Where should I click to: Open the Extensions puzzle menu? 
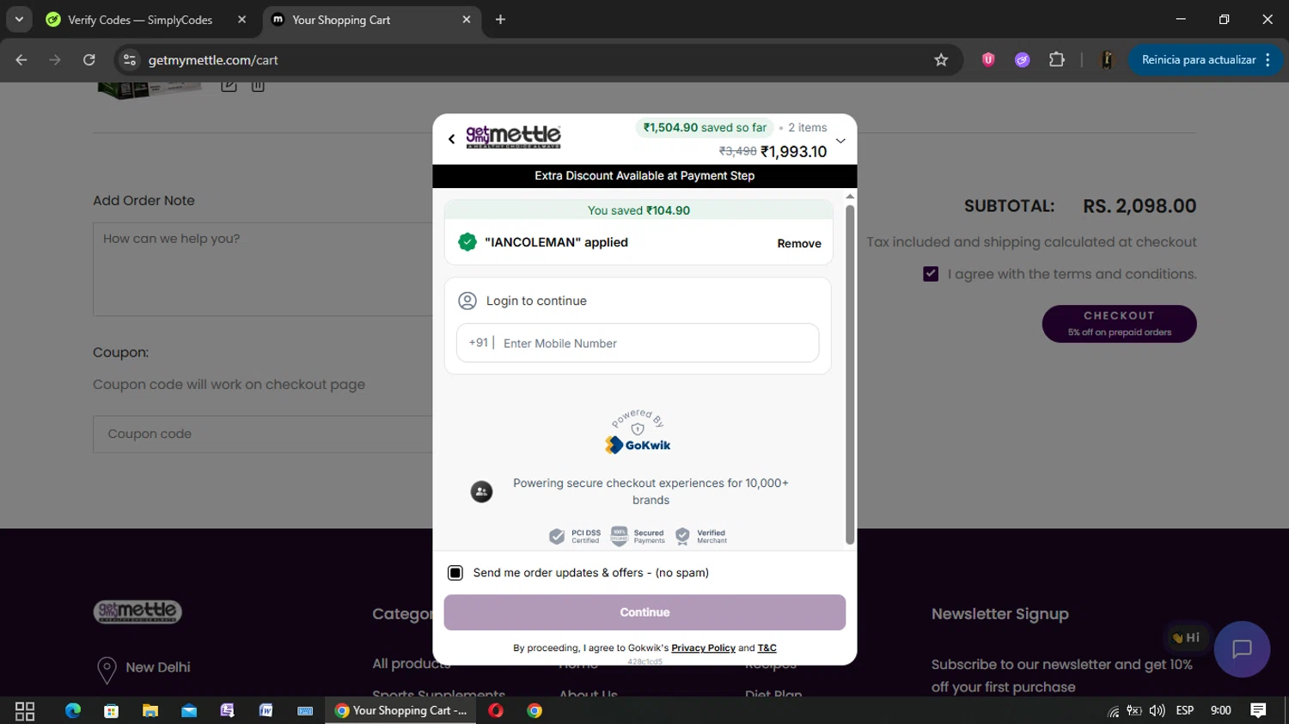[1057, 60]
